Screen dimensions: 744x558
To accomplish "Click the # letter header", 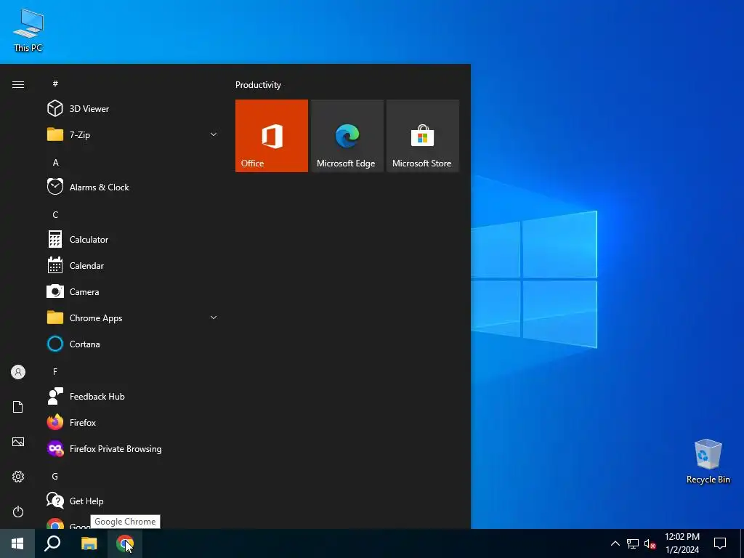I will 55,84.
